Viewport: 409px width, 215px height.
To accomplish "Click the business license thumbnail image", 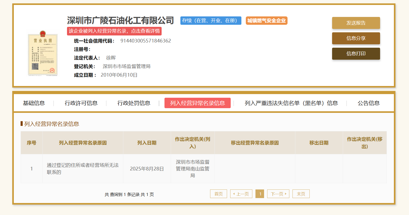I will click(43, 53).
